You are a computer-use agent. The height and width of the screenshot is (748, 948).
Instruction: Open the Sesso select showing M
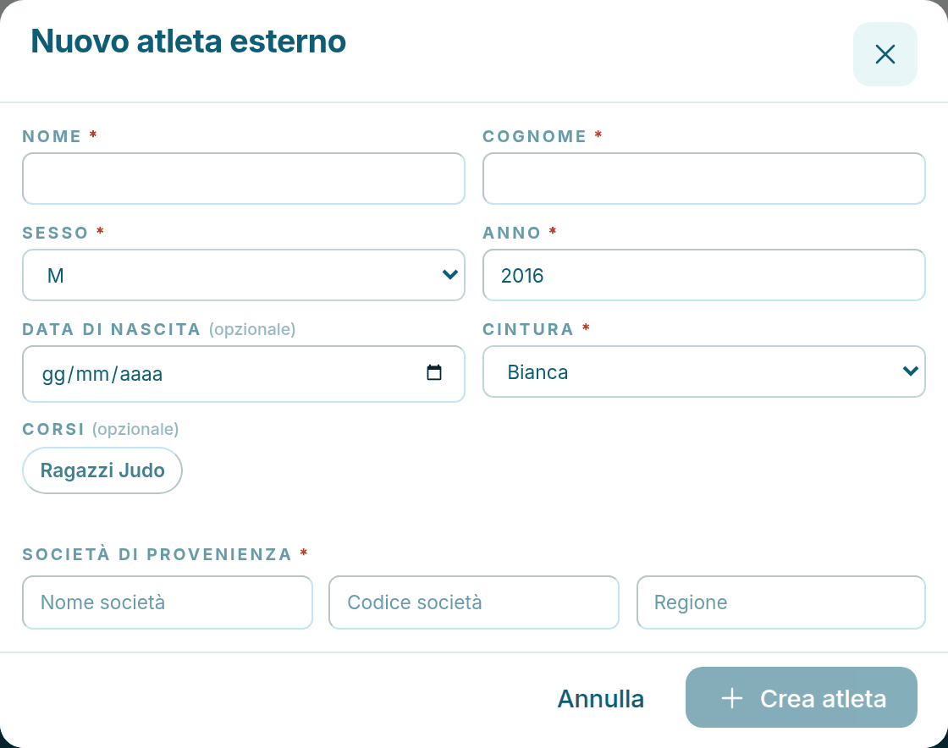coord(244,275)
